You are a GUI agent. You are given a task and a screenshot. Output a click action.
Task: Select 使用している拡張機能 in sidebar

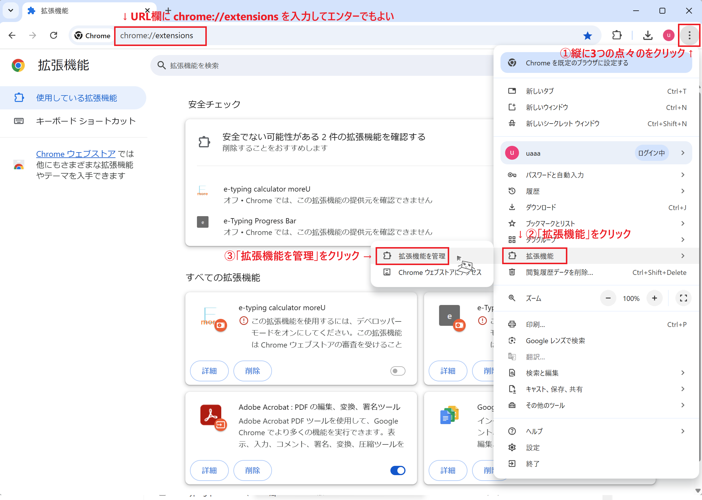tap(73, 98)
